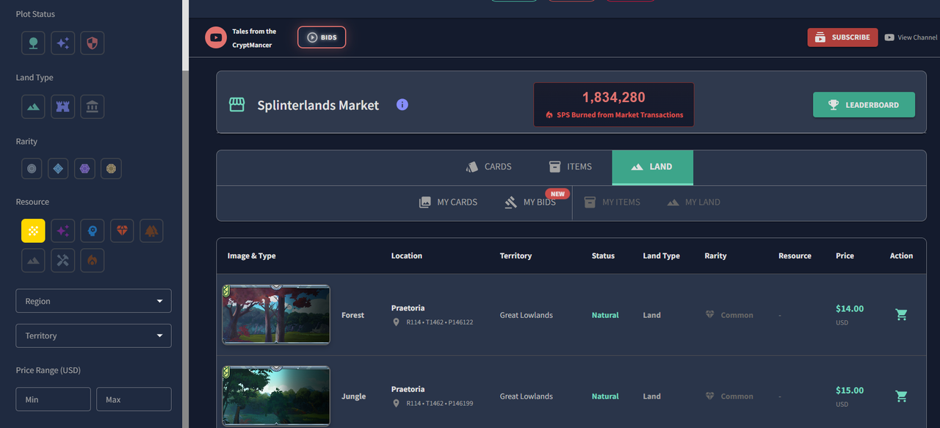
Task: Toggle the columned building icon under Land Type
Action: [92, 106]
